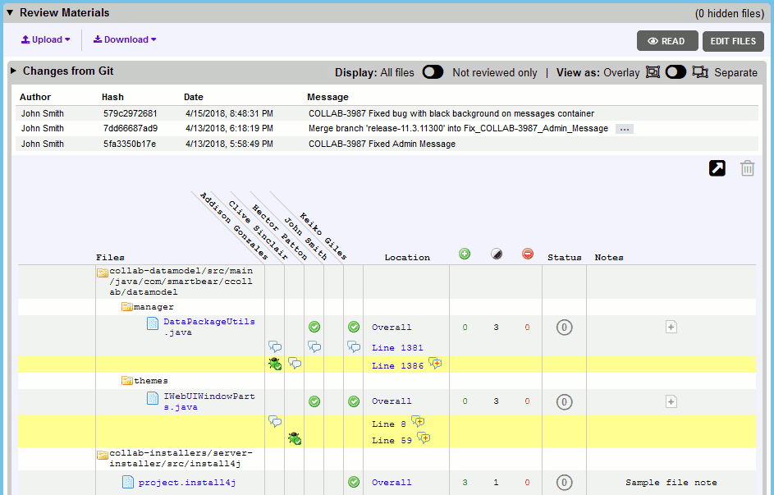Click the add-comment icon beside Line 1386
This screenshot has width=774, height=495.
(435, 364)
